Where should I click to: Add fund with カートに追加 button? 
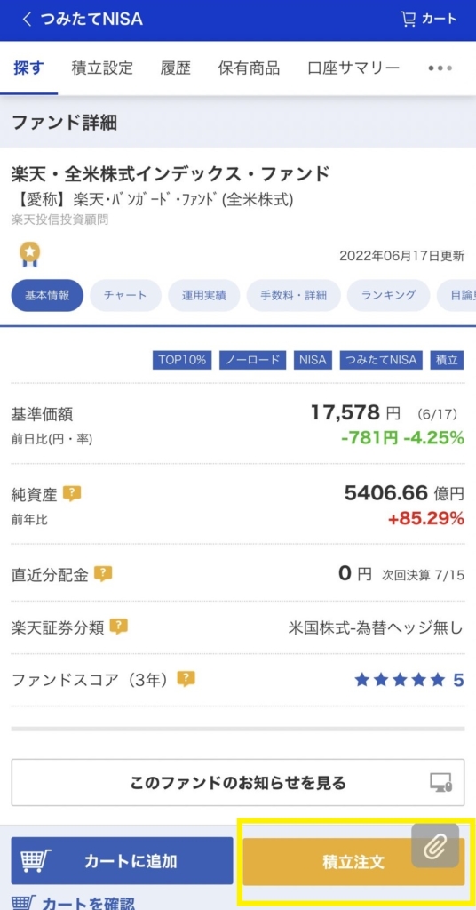[x=122, y=860]
